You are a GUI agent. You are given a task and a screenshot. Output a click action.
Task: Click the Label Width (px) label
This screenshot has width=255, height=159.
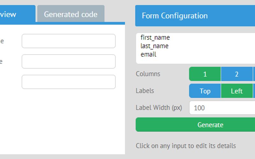point(159,108)
